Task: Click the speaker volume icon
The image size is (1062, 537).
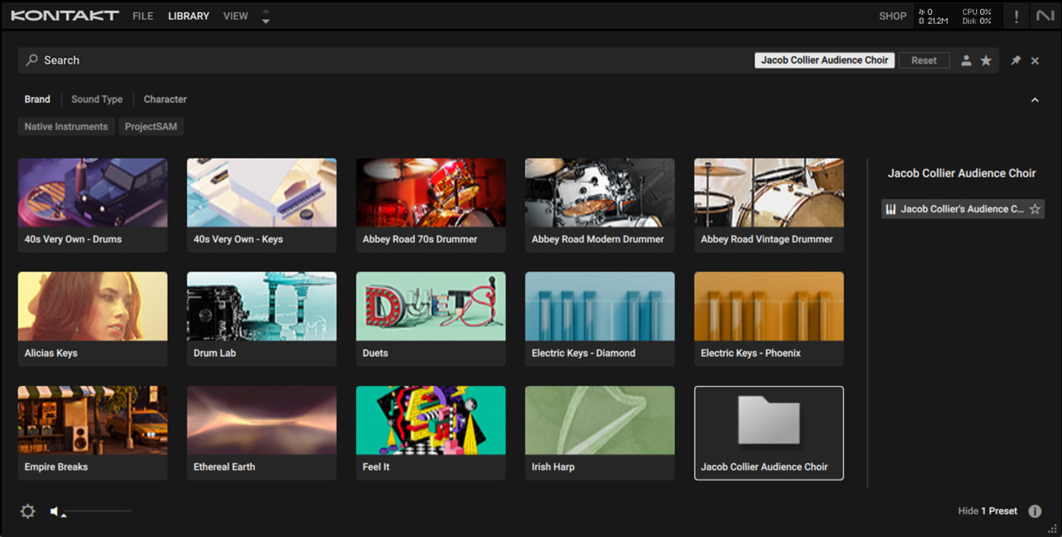Action: click(54, 512)
